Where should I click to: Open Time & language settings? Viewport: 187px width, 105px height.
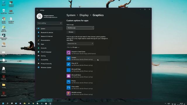tap(50, 52)
